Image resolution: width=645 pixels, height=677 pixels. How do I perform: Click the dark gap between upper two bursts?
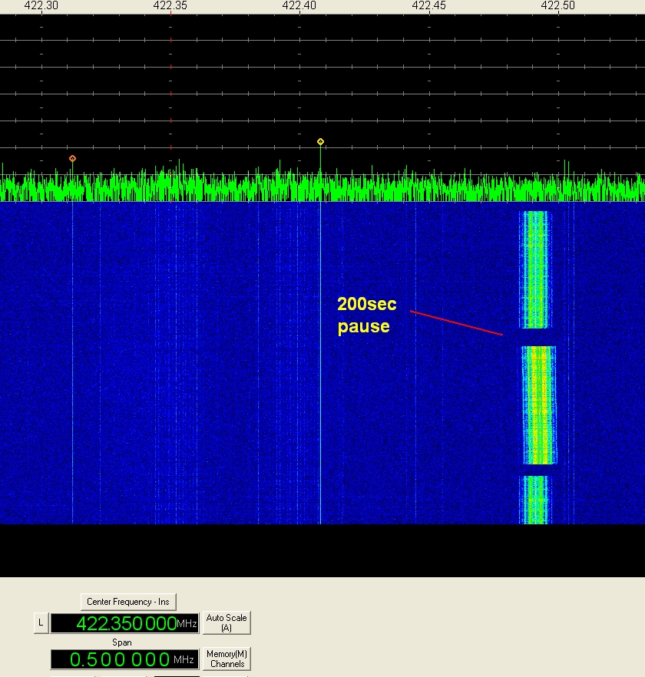(x=537, y=337)
